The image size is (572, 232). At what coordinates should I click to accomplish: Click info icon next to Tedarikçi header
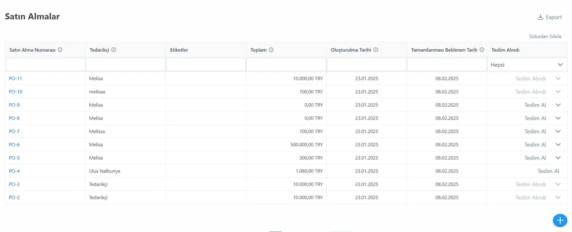point(114,50)
